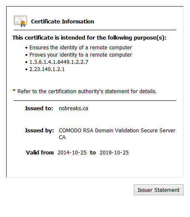Select the Certificate Information heading
This screenshot has width=190, height=217.
(63, 22)
